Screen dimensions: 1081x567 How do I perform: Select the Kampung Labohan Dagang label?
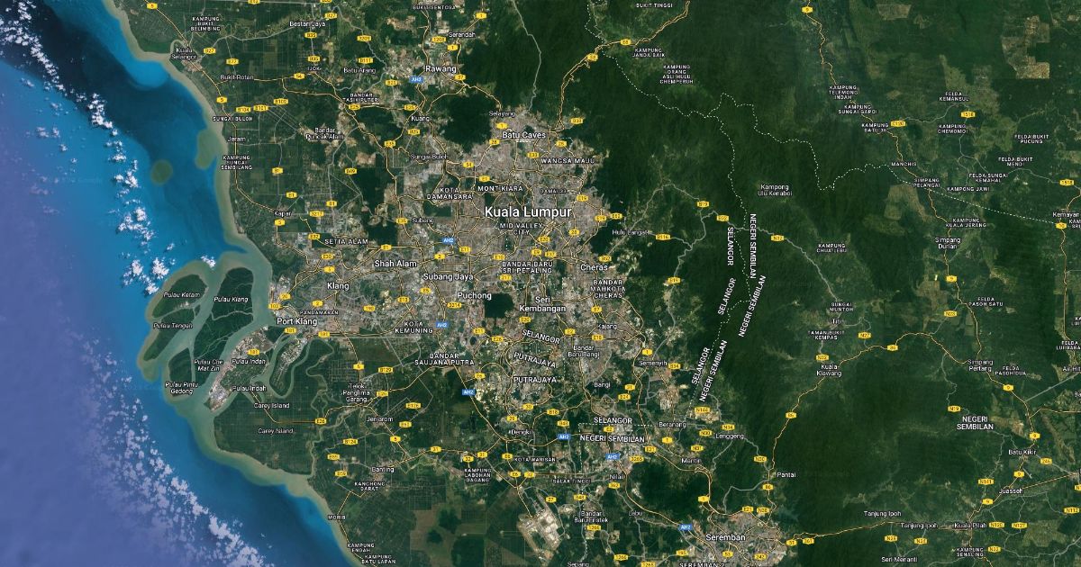(479, 475)
